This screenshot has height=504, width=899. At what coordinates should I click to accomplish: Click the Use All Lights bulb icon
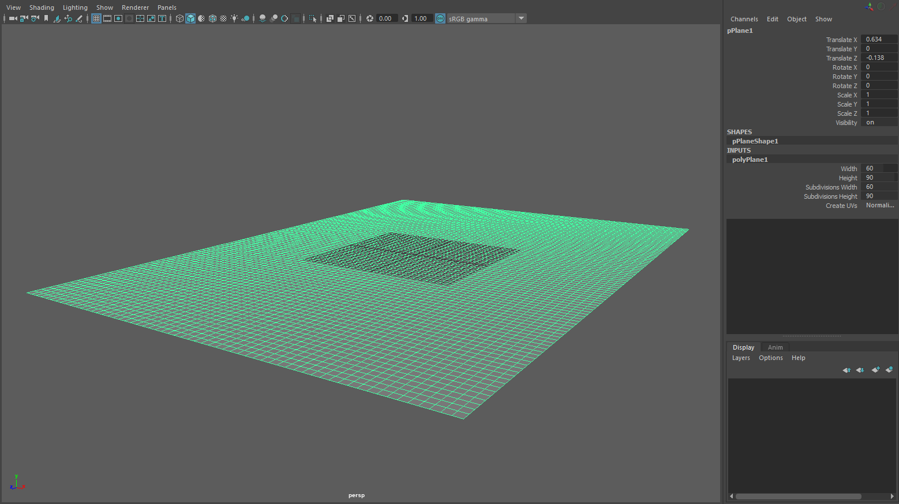[234, 18]
